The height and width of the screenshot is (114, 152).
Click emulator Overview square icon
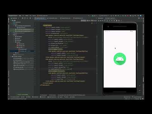pyautogui.click(x=114, y=21)
